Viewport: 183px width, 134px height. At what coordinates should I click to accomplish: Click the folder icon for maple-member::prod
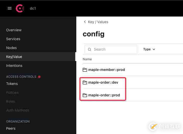85,70
